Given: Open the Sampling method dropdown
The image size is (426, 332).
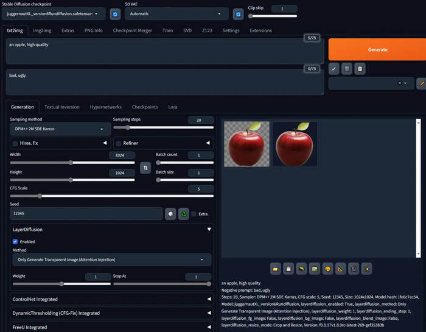Looking at the screenshot, I should point(60,129).
